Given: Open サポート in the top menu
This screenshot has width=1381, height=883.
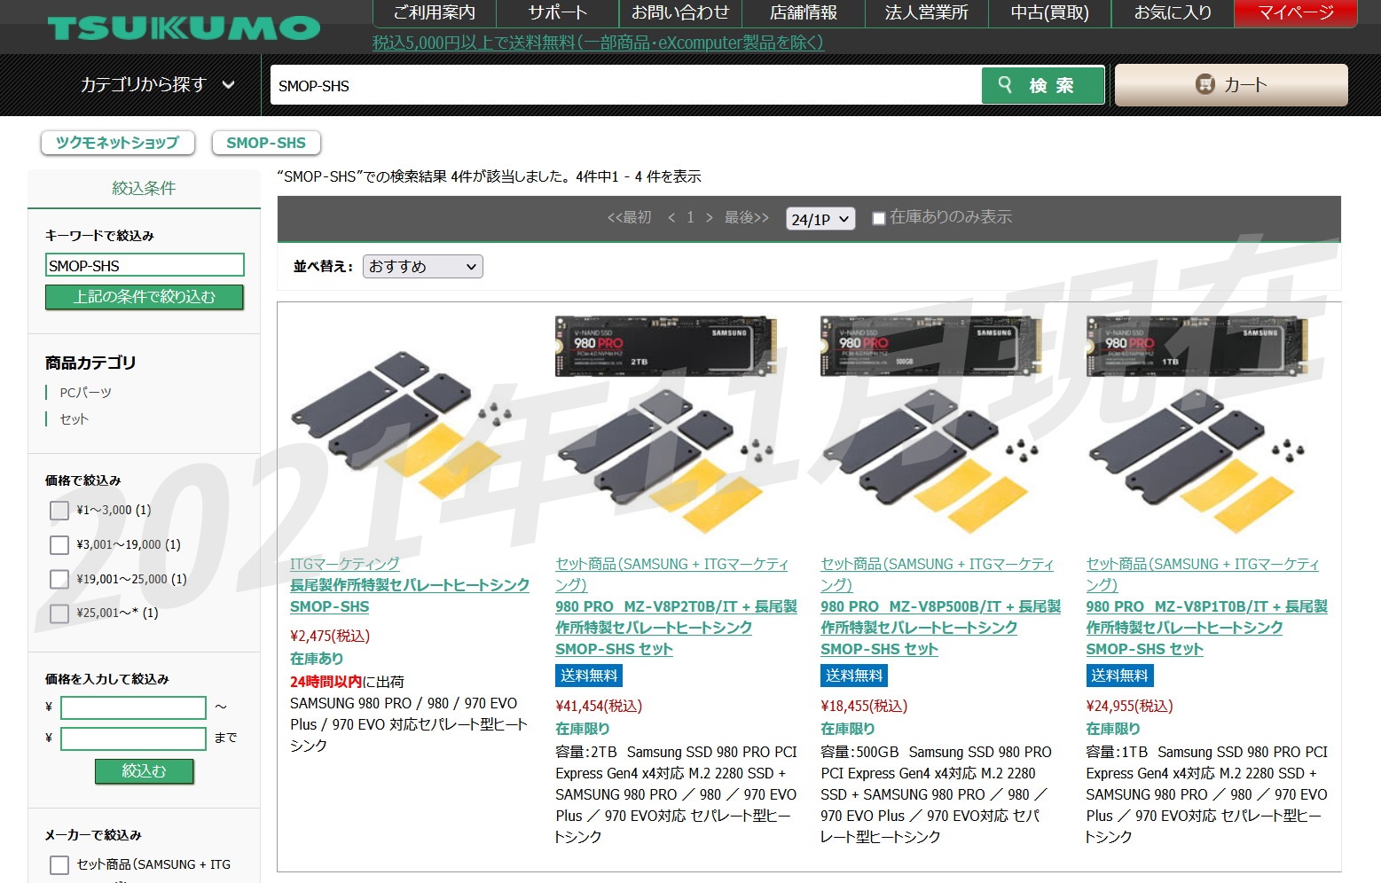Looking at the screenshot, I should (x=557, y=12).
